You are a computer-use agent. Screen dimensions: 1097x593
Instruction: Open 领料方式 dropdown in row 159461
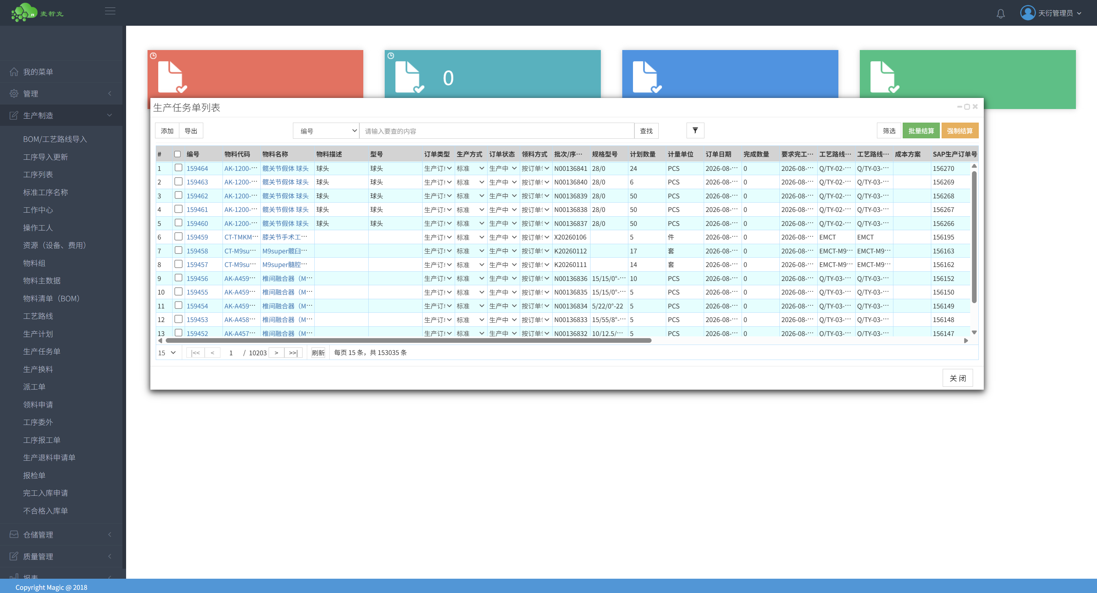click(x=535, y=209)
